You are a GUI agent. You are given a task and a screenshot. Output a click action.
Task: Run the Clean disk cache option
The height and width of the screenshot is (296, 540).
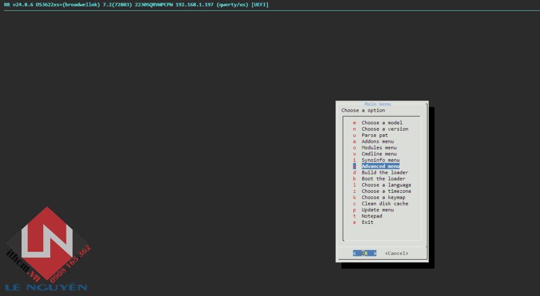tap(384, 204)
